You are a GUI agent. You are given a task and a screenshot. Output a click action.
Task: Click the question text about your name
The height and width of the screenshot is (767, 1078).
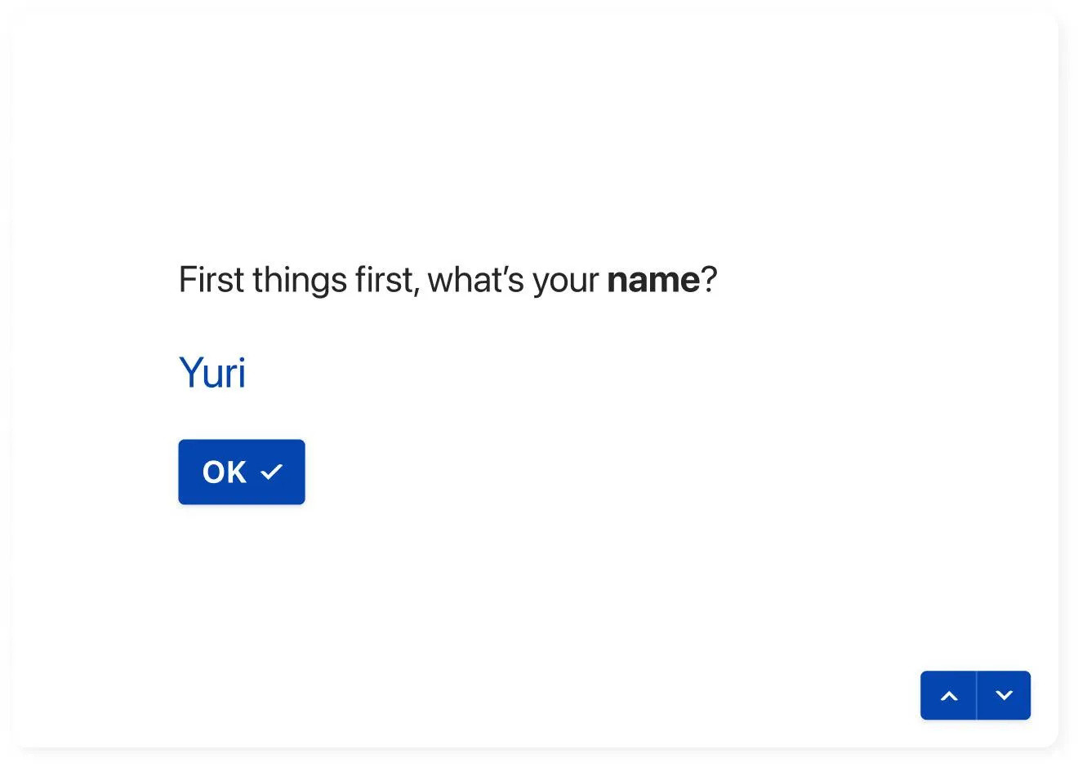coord(448,280)
